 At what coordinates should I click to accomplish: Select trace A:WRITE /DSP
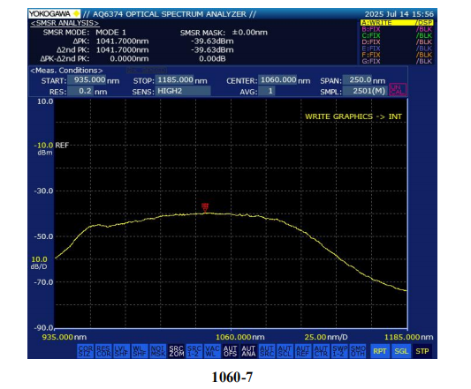(397, 23)
